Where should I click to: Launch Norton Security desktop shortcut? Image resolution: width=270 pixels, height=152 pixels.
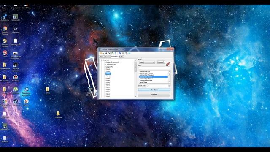[5, 43]
